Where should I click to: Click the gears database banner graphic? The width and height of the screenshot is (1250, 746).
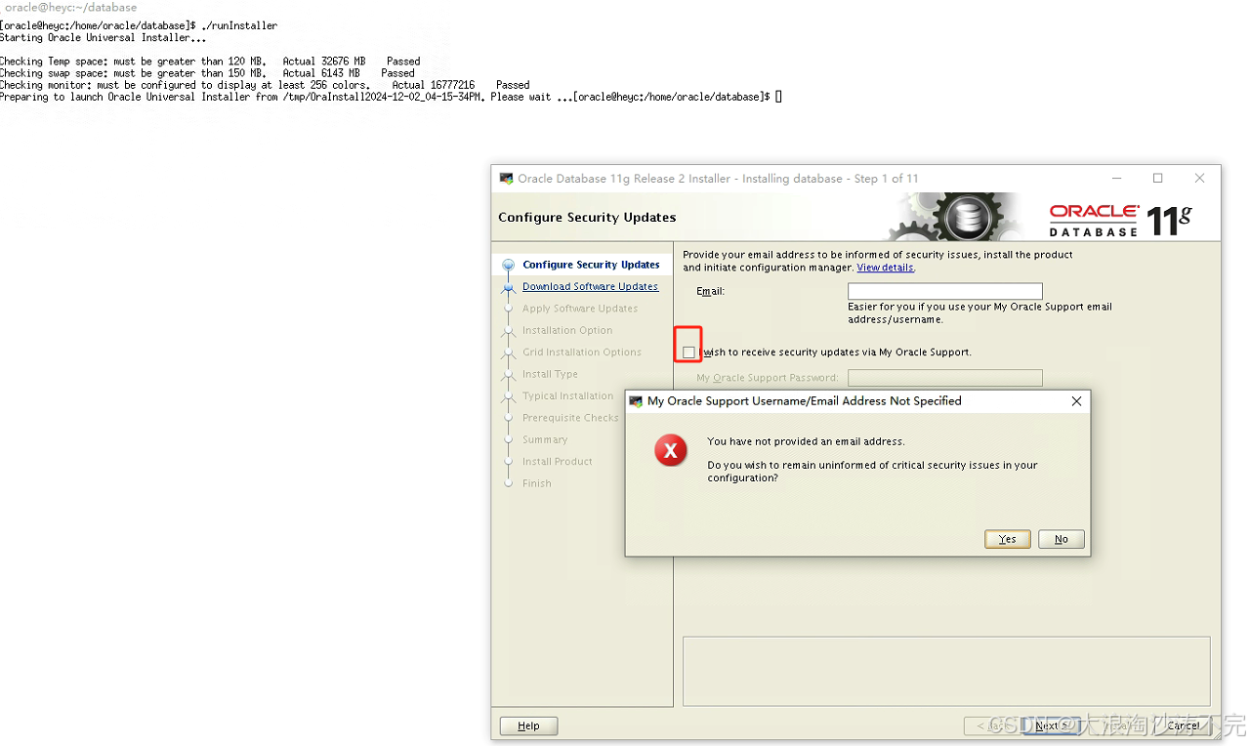pos(955,217)
